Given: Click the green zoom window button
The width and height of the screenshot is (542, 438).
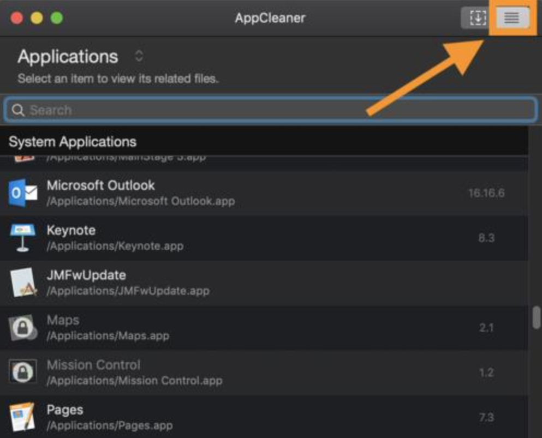Looking at the screenshot, I should point(57,18).
